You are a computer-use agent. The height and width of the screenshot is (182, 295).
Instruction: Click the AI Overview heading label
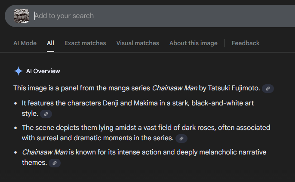point(43,71)
